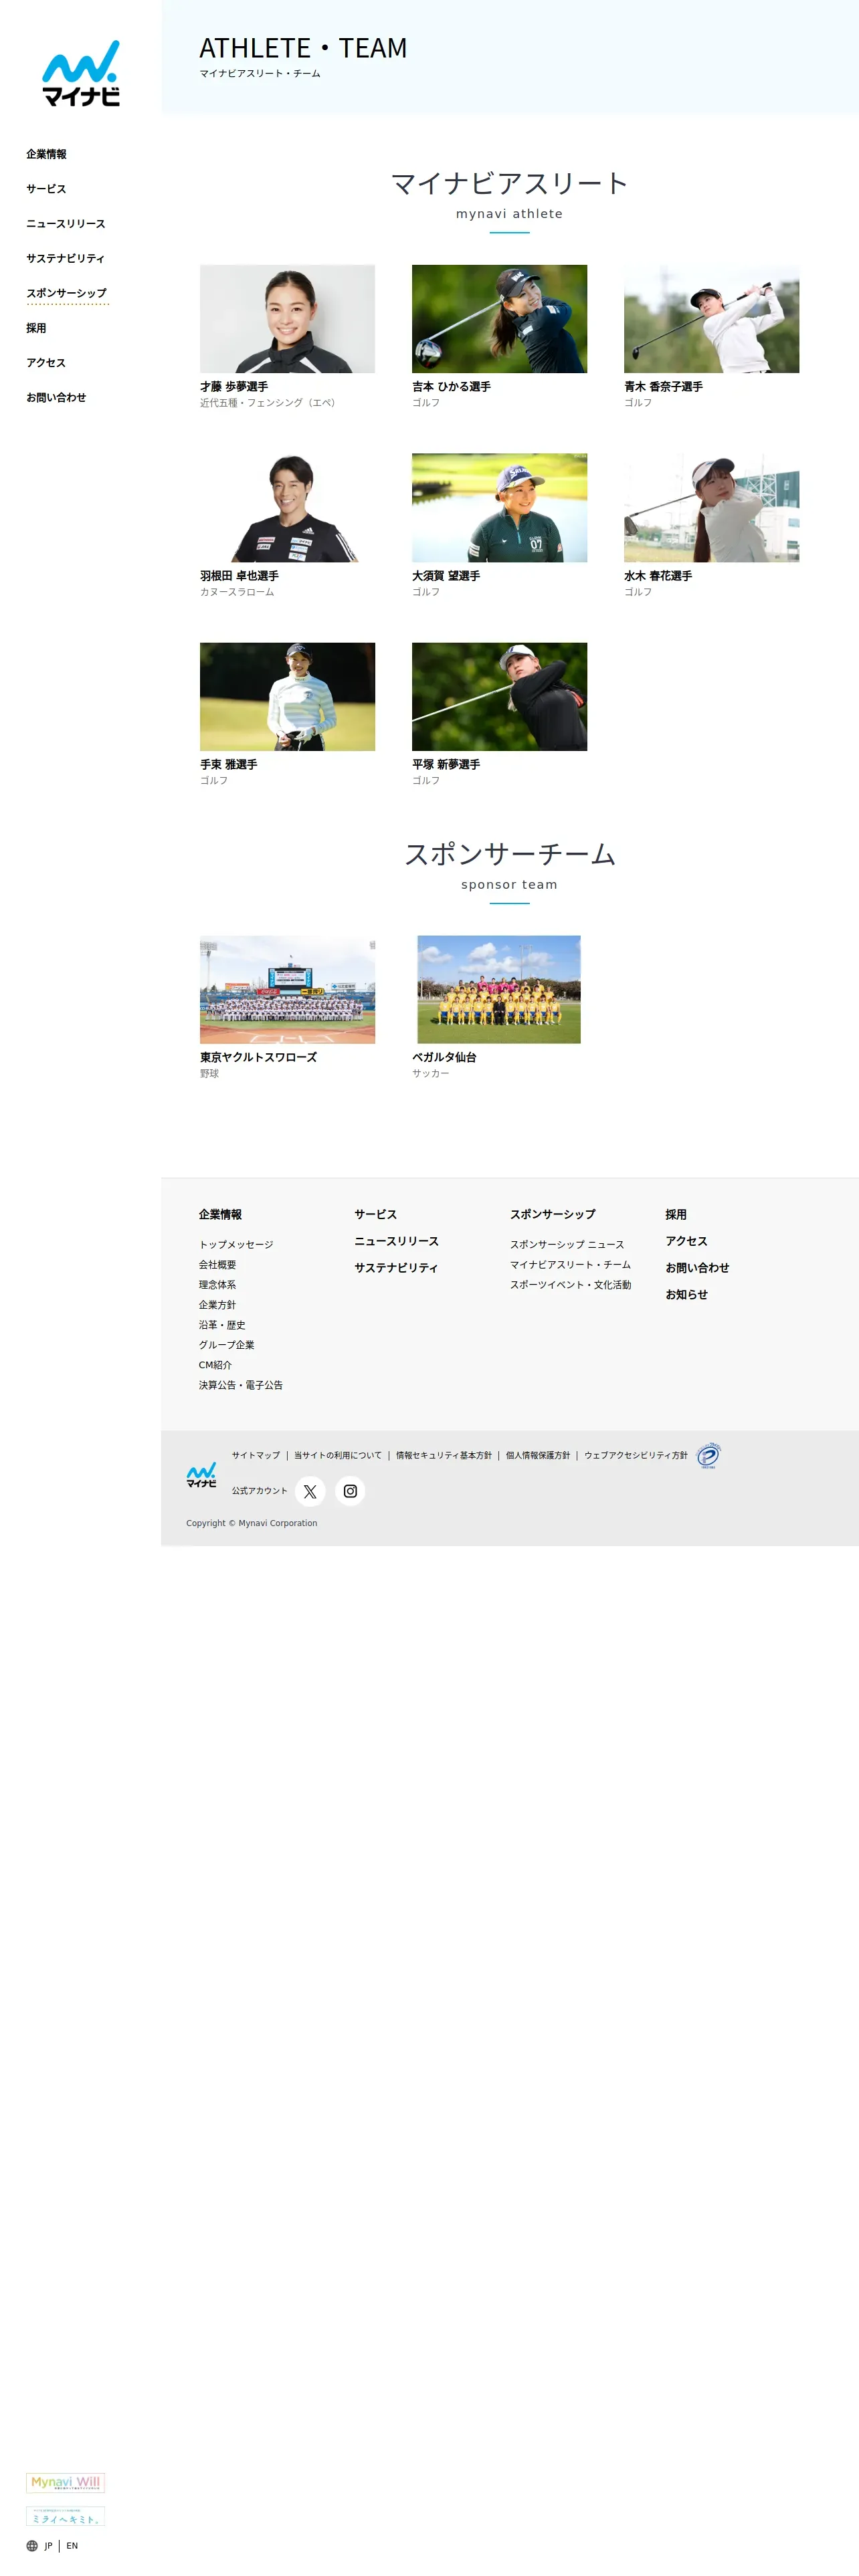Click the Copyright © Mynavi Corporation text
Image resolution: width=859 pixels, height=2576 pixels.
252,1524
